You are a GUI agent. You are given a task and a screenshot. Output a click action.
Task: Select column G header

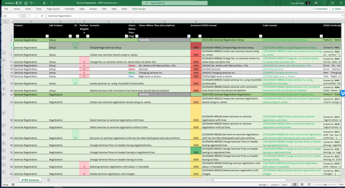(x=164, y=22)
